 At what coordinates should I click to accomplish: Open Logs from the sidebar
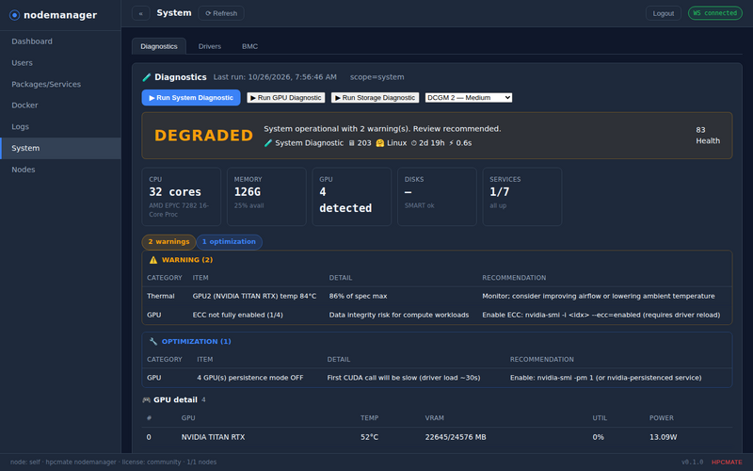[x=60, y=127]
